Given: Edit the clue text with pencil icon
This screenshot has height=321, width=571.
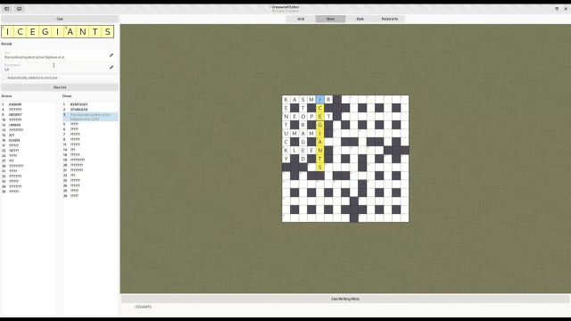Looking at the screenshot, I should 112,55.
